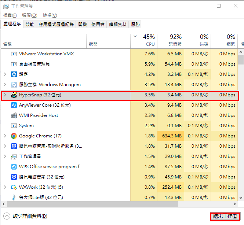Image resolution: width=244 pixels, height=225 pixels.
Task: Select the WPS Office service program row name
Action: (x=51, y=167)
